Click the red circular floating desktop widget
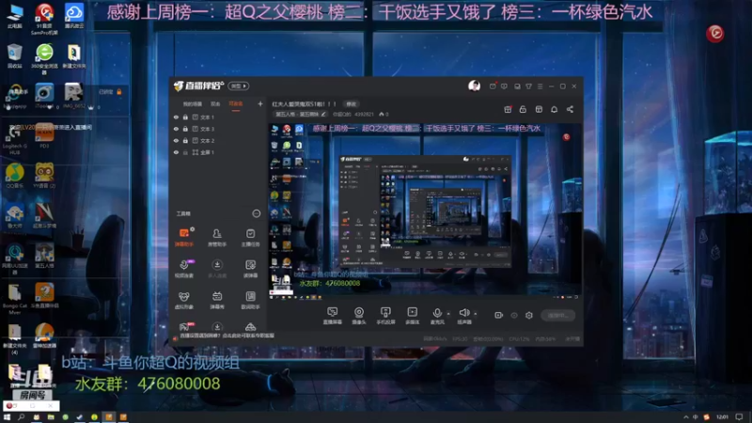This screenshot has width=752, height=423. click(715, 33)
